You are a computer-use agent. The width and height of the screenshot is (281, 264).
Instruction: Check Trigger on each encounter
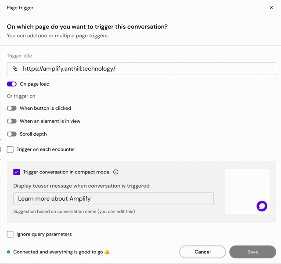(10, 149)
